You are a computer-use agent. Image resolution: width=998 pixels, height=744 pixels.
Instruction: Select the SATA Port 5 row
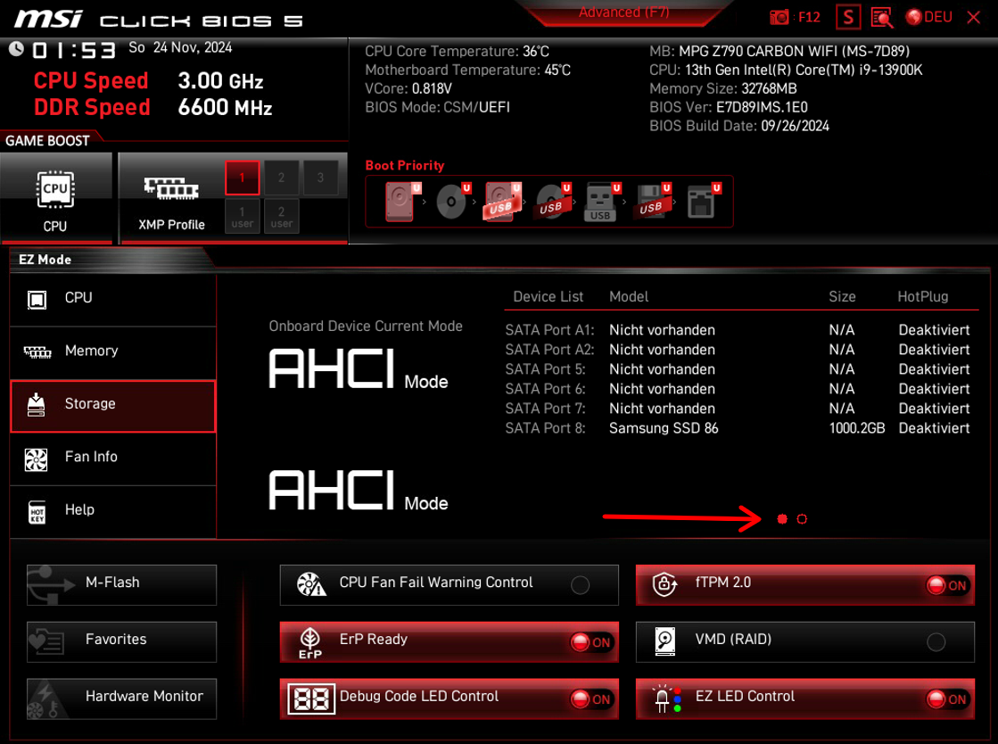pyautogui.click(x=738, y=369)
